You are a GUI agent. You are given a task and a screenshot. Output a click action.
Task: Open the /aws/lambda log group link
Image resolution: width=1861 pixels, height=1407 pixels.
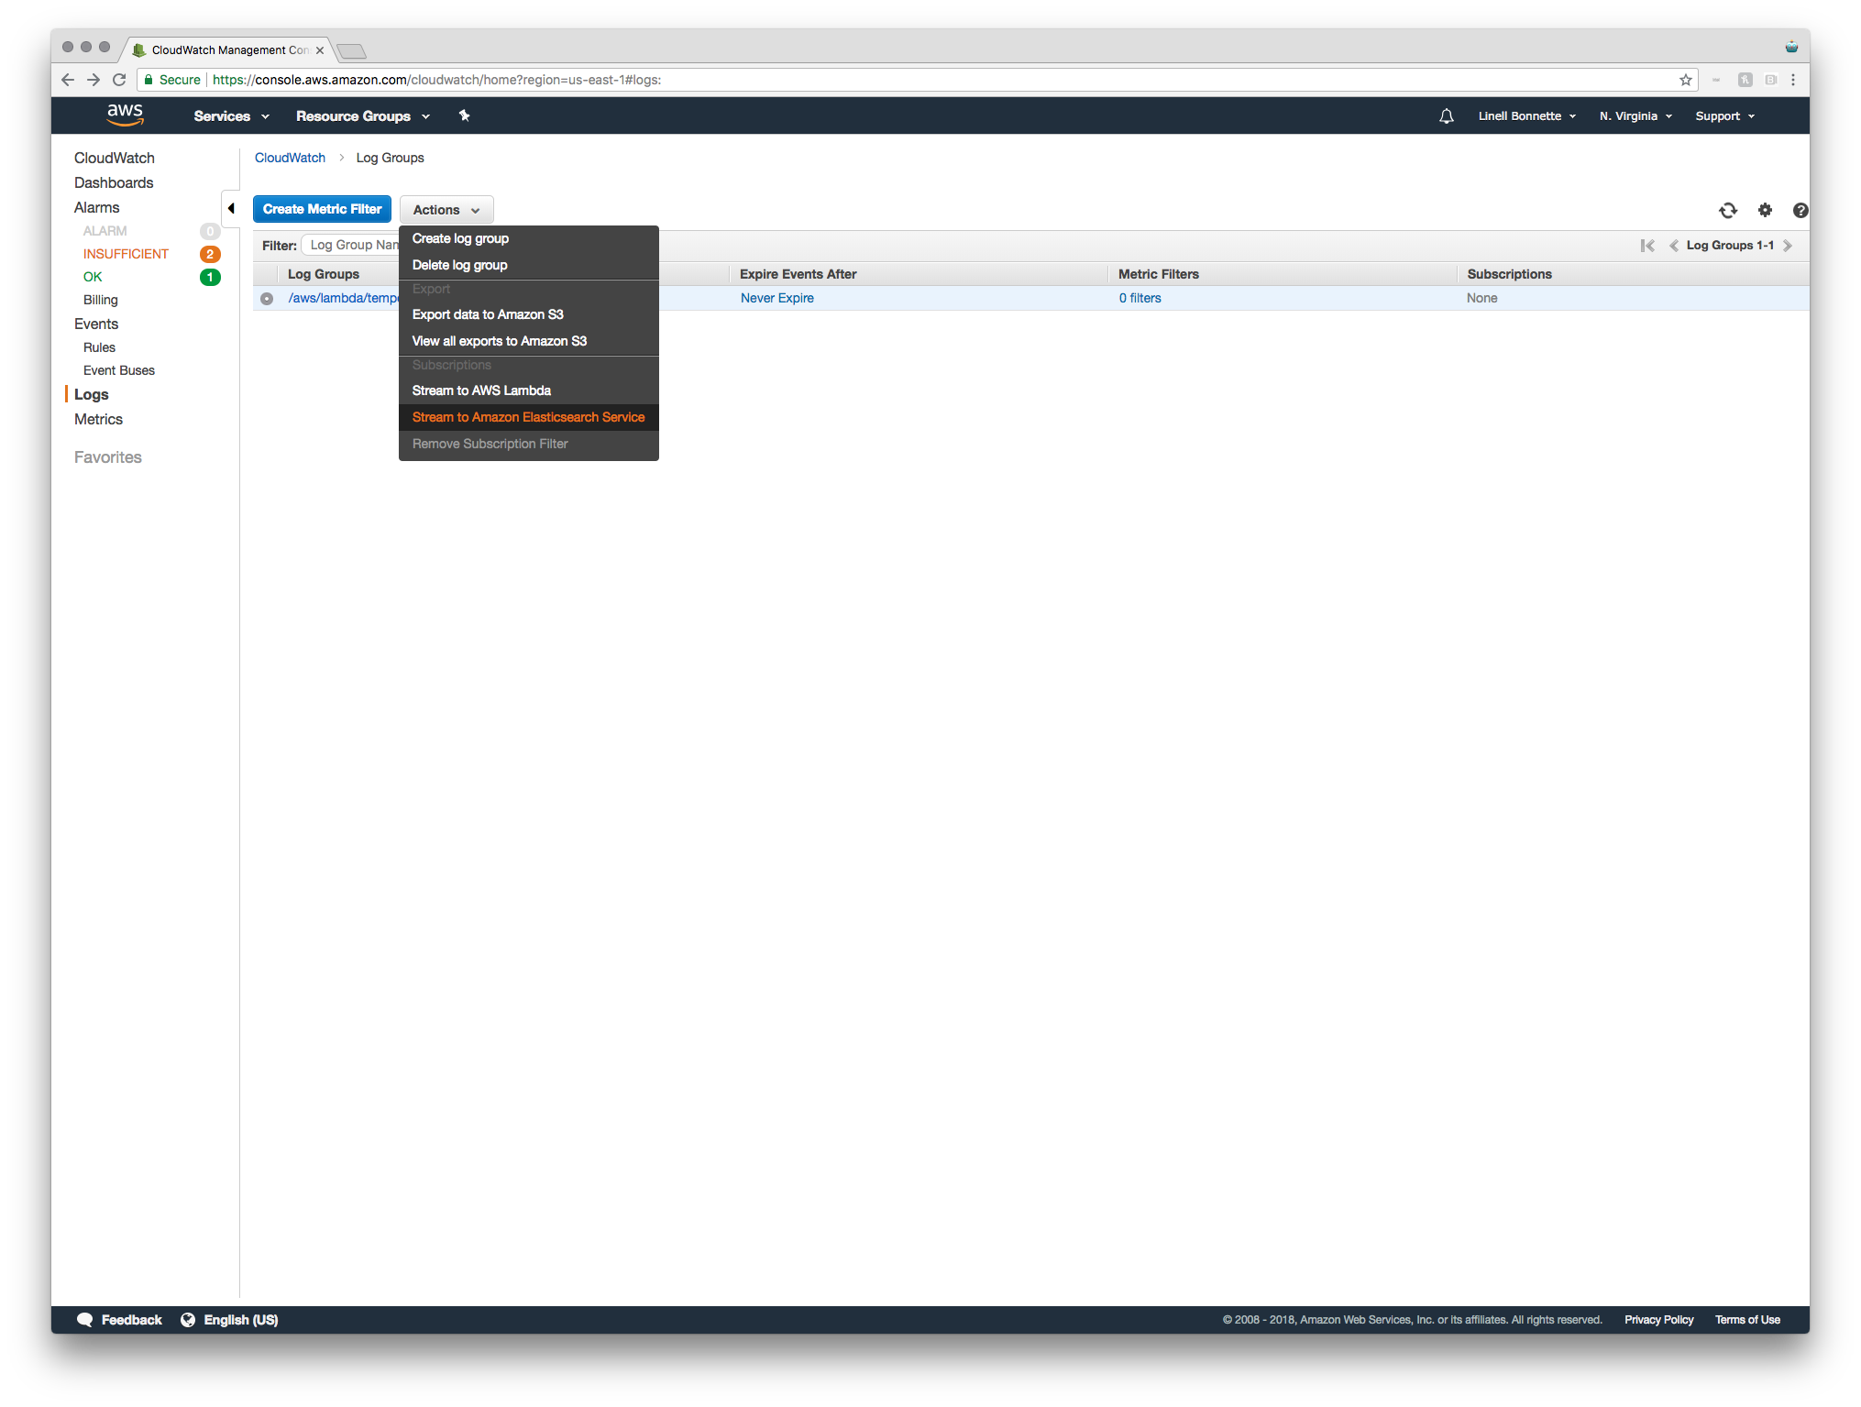pyautogui.click(x=343, y=298)
